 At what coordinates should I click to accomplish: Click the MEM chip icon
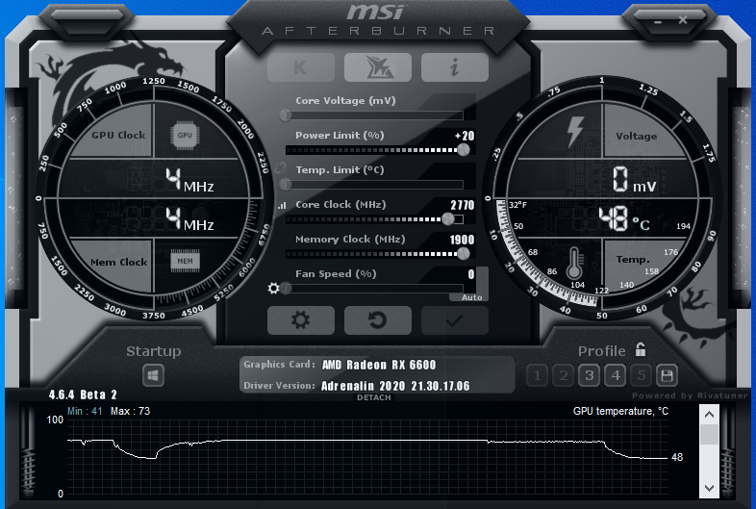(x=185, y=261)
